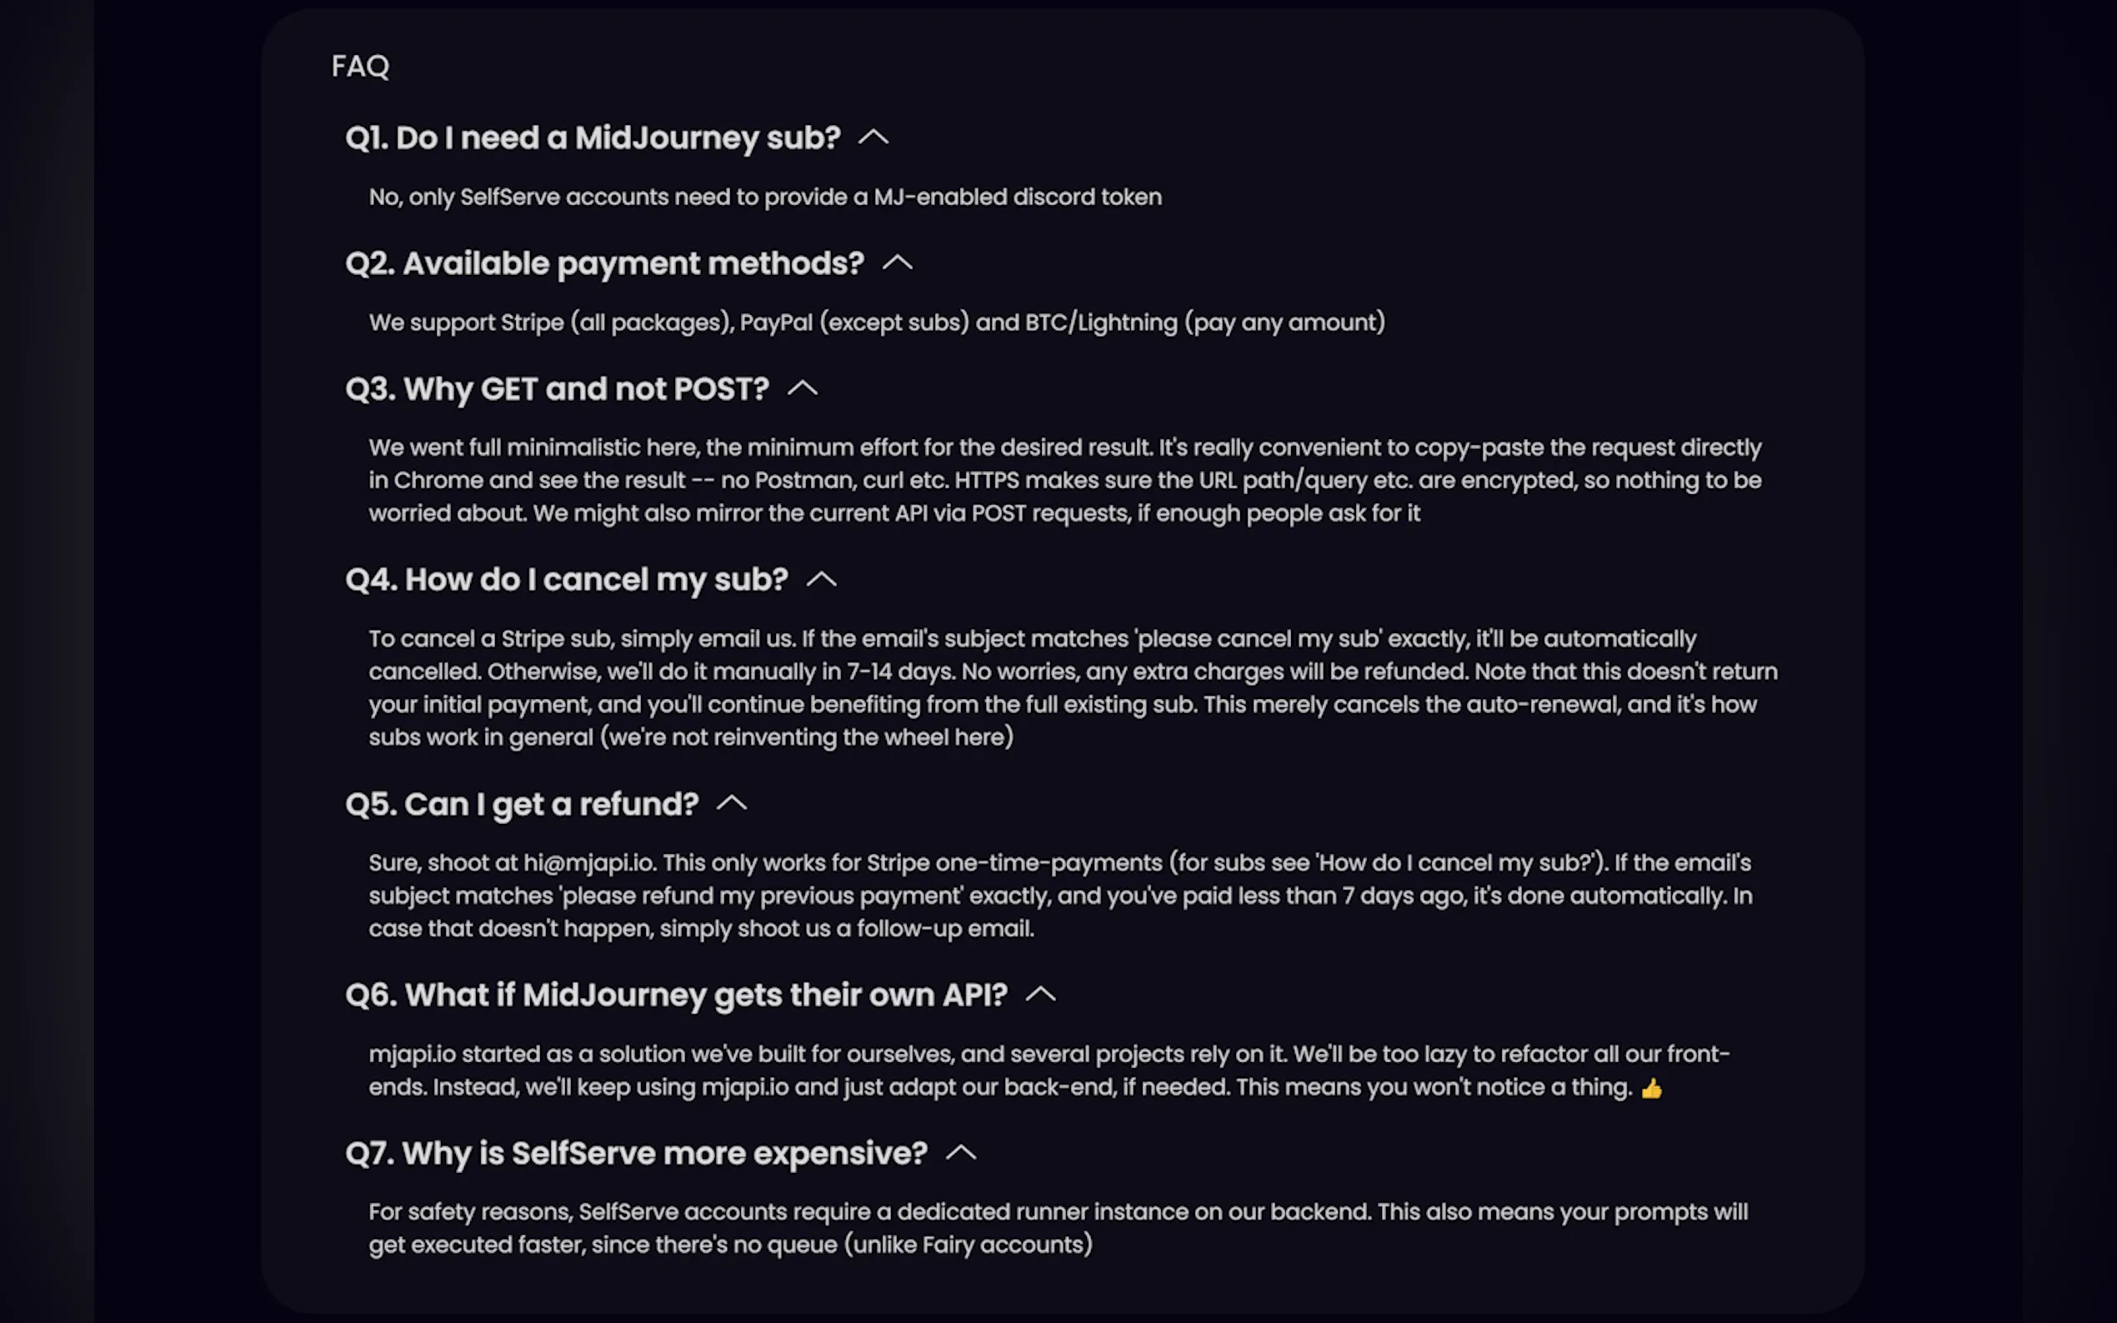Select the Q3 Why GET and not POST title
Image resolution: width=2117 pixels, height=1323 pixels.
(x=558, y=389)
